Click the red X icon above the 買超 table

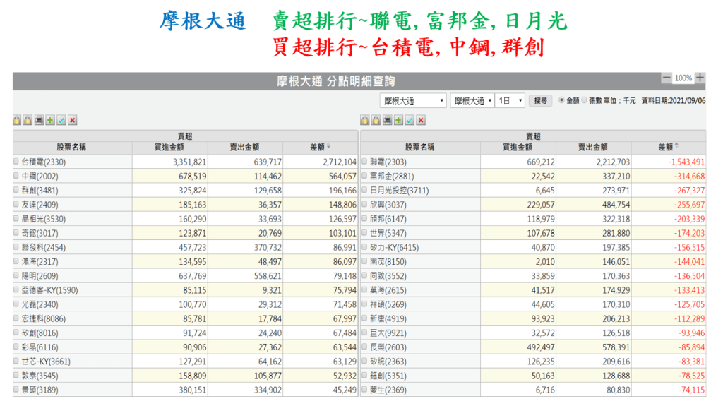pyautogui.click(x=72, y=121)
